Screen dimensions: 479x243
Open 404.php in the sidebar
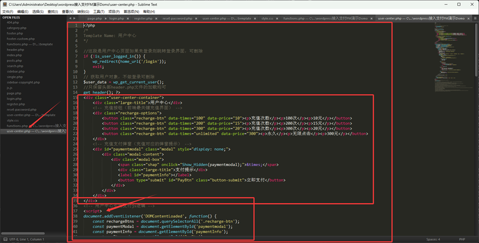click(13, 23)
